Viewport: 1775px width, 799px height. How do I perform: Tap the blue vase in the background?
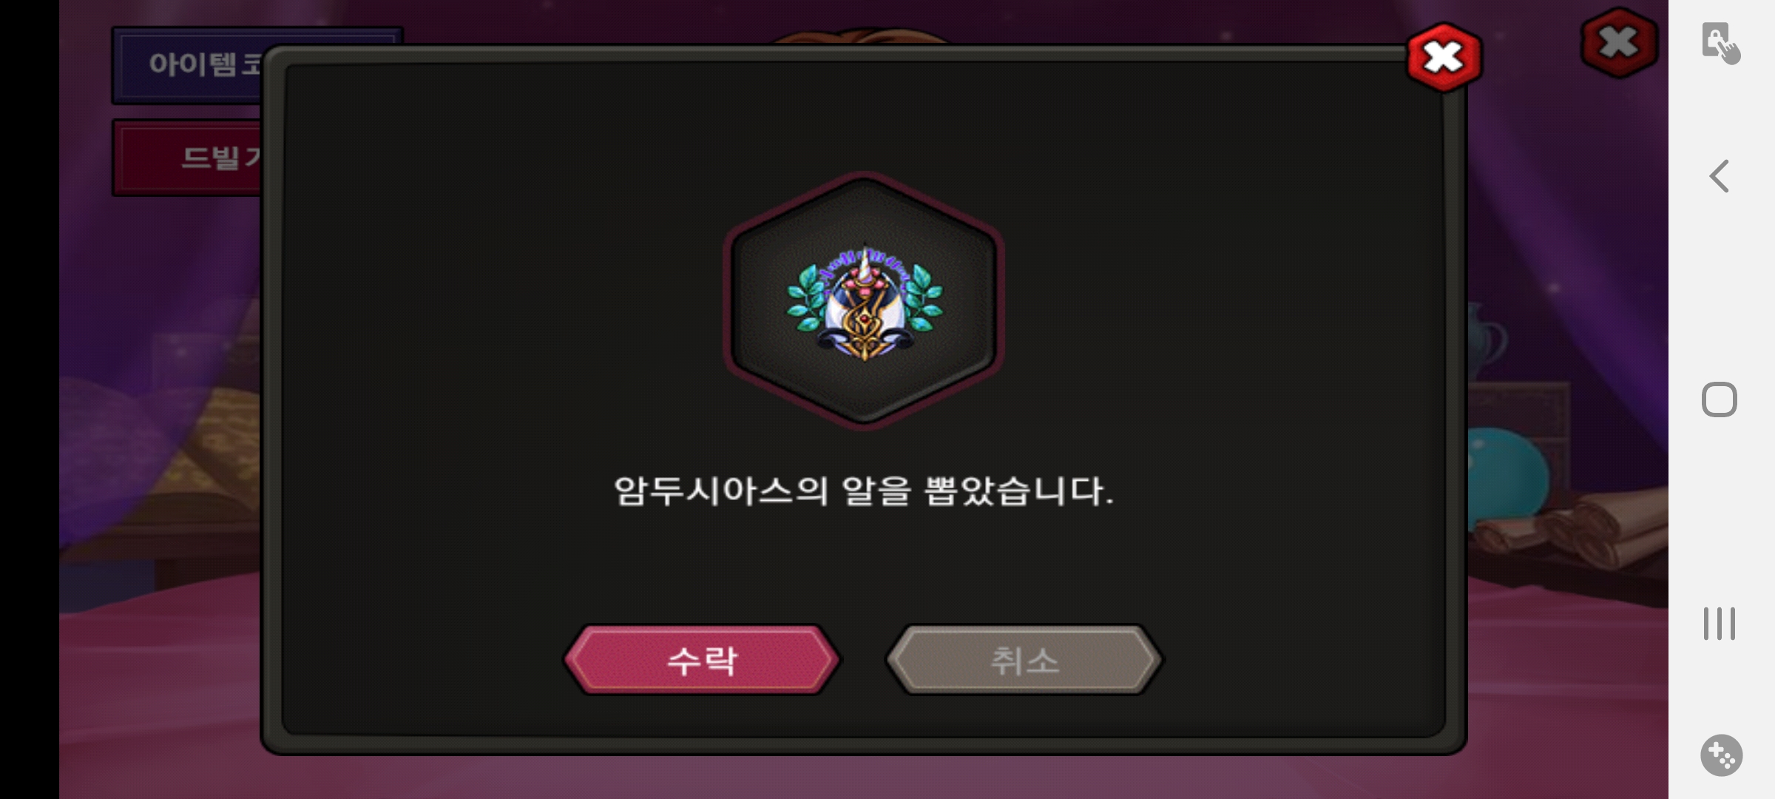click(x=1485, y=342)
